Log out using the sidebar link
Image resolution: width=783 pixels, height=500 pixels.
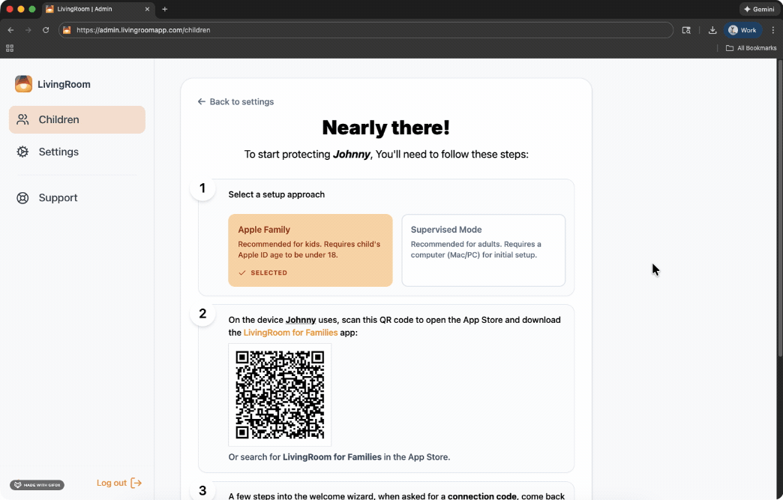[118, 483]
